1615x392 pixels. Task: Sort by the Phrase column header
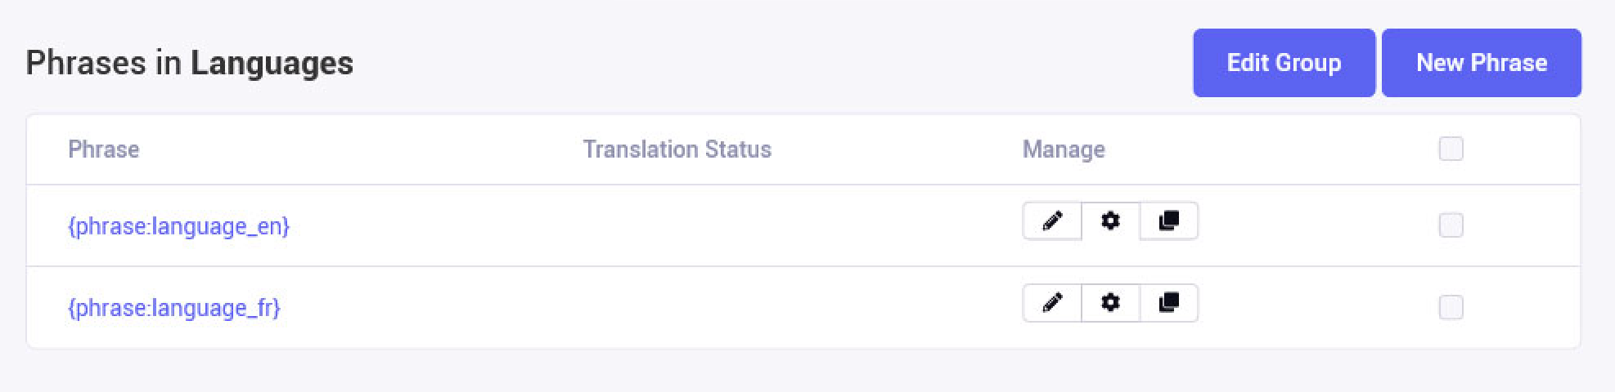[104, 149]
